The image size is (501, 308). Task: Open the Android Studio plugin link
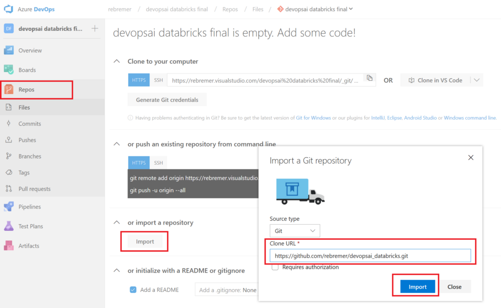pyautogui.click(x=420, y=118)
